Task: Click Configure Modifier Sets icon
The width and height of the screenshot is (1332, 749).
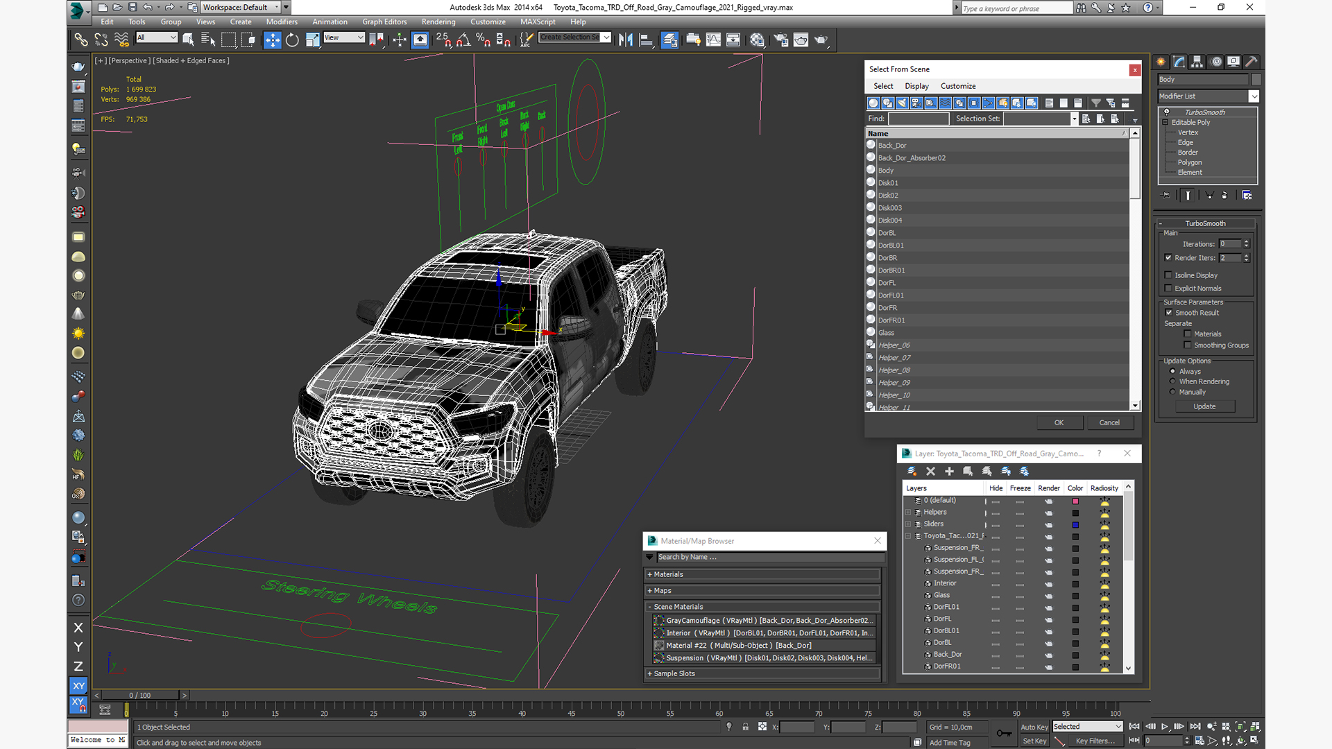Action: pyautogui.click(x=1247, y=196)
